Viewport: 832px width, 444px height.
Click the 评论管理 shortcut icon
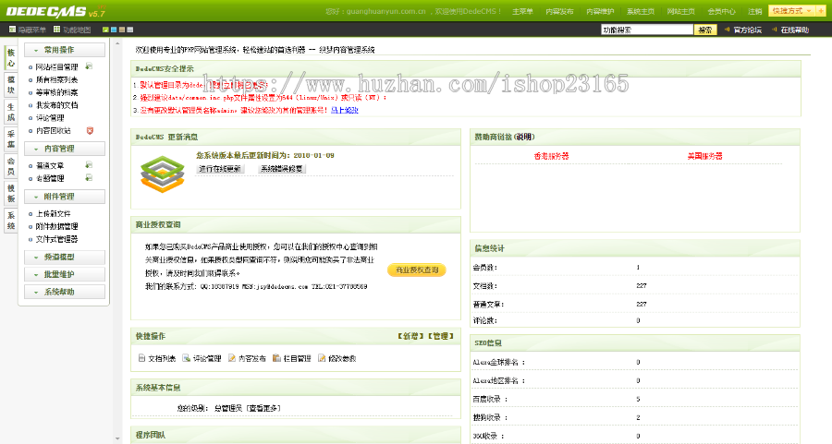pos(186,358)
